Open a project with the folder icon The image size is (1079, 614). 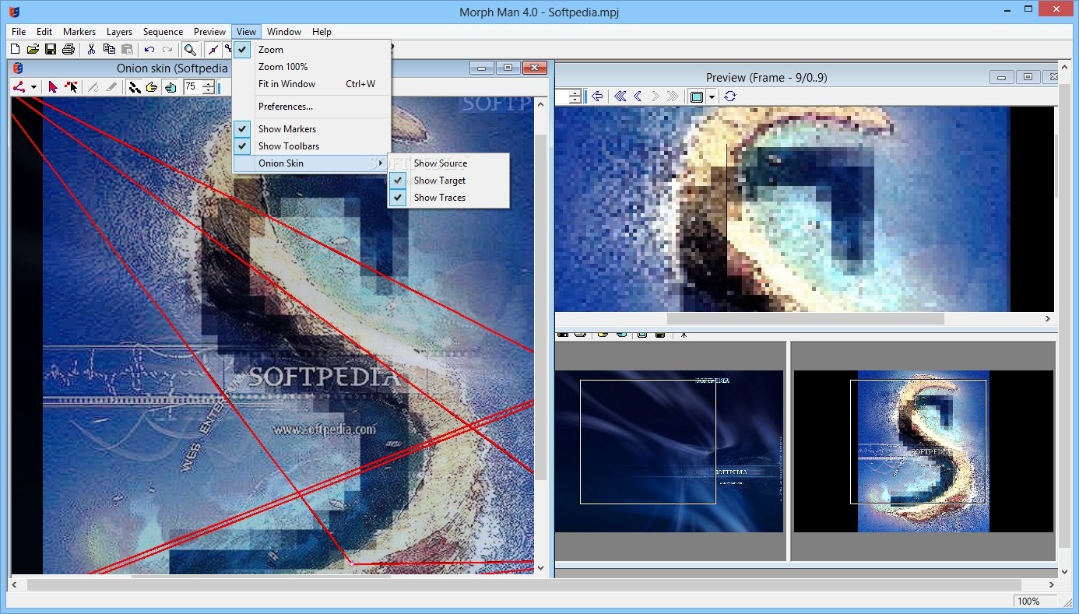[33, 49]
